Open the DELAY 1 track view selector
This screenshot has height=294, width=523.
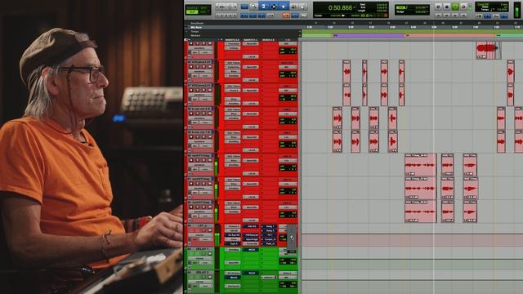[200, 259]
